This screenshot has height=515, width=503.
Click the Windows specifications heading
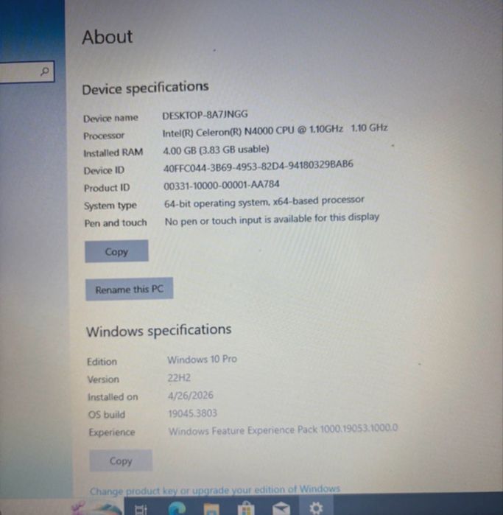tap(158, 330)
